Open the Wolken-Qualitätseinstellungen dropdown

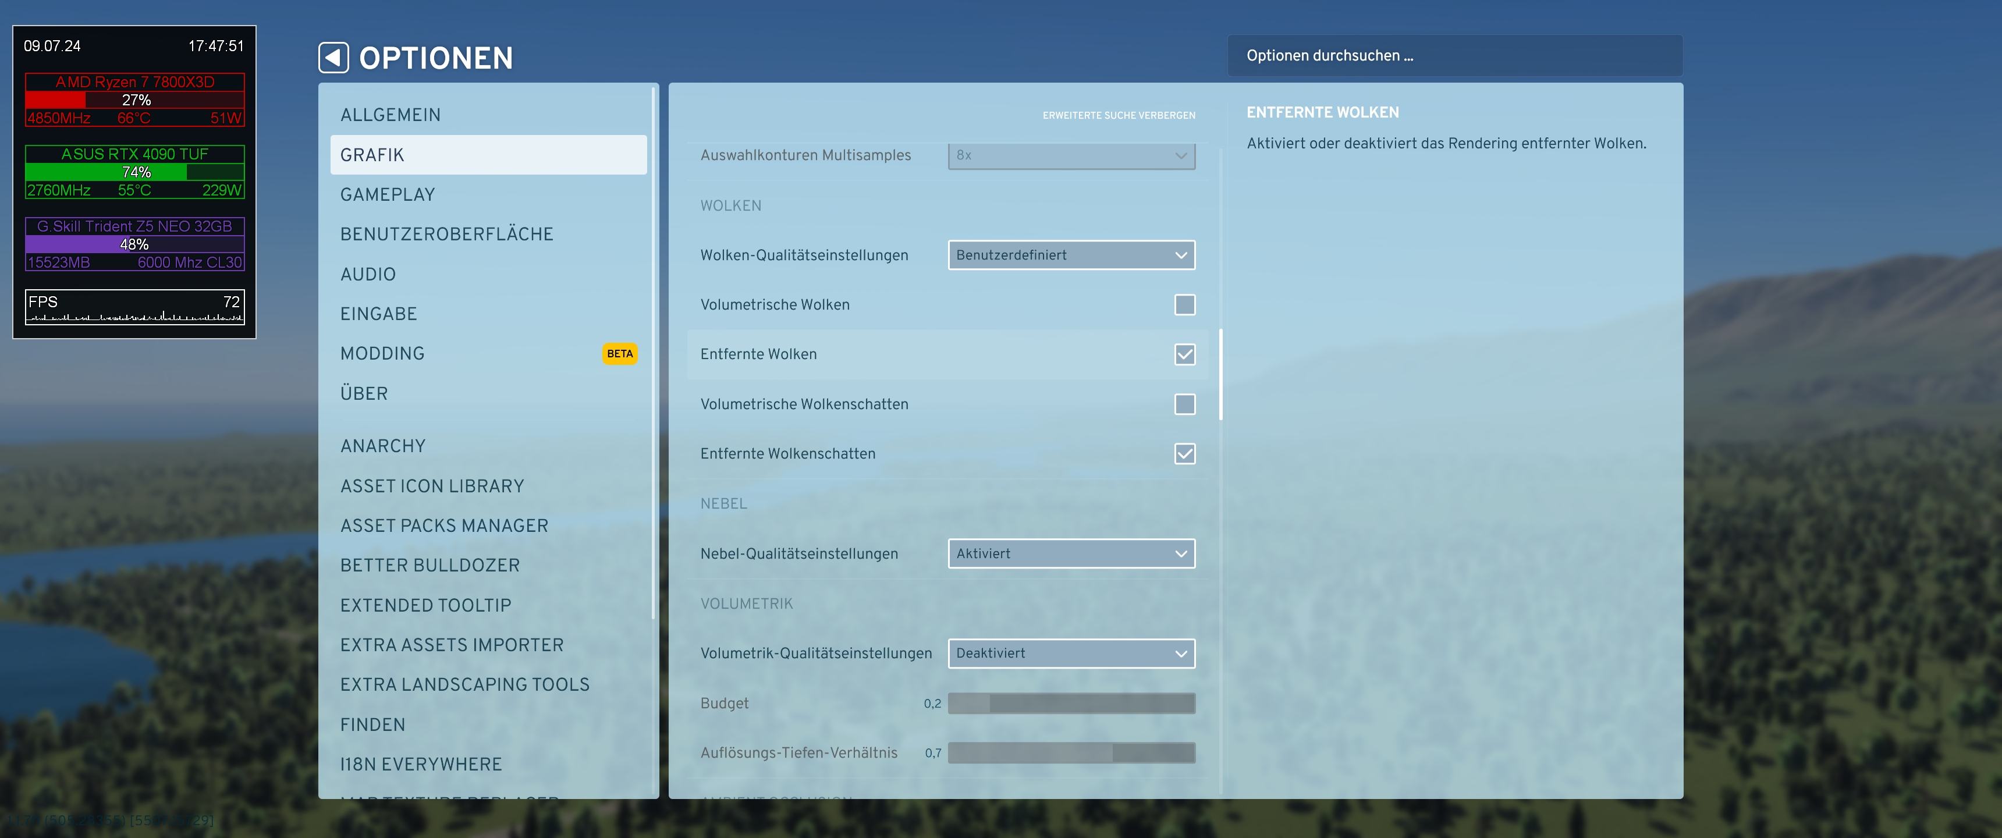coord(1071,255)
